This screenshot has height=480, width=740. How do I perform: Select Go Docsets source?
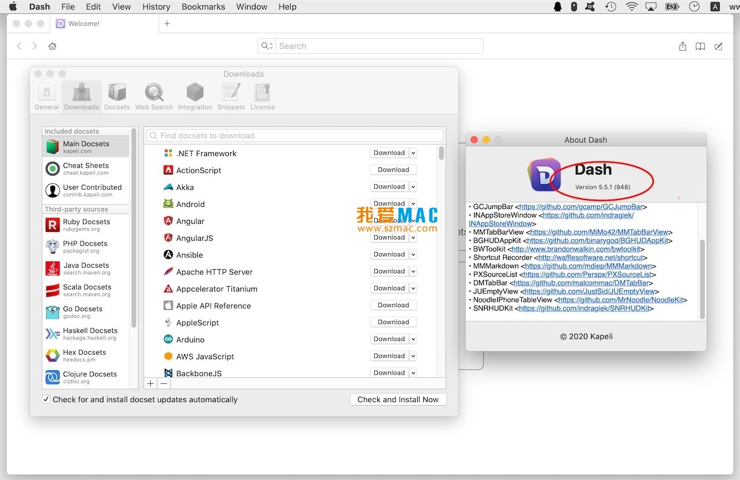coord(85,312)
